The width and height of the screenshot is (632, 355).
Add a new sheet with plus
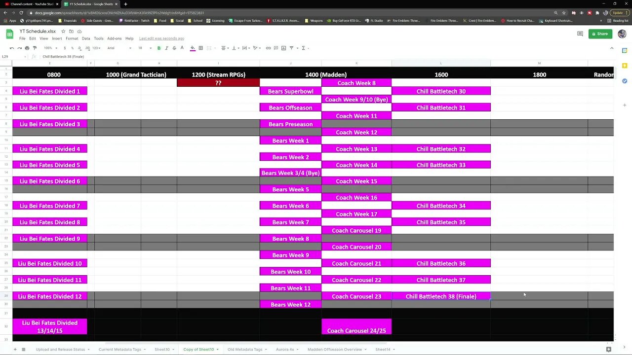[x=15, y=349]
